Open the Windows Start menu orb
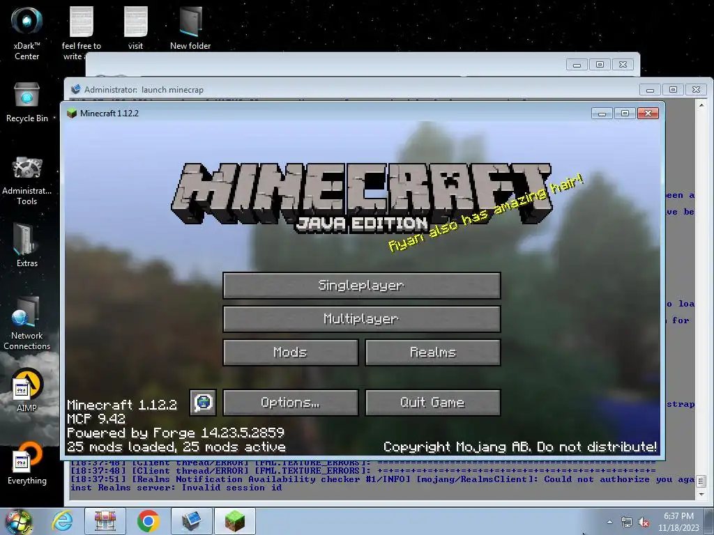 tap(18, 521)
